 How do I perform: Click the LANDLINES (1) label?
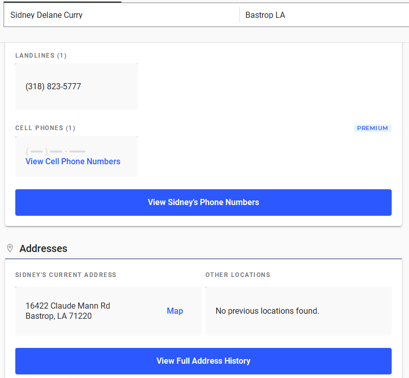point(41,56)
